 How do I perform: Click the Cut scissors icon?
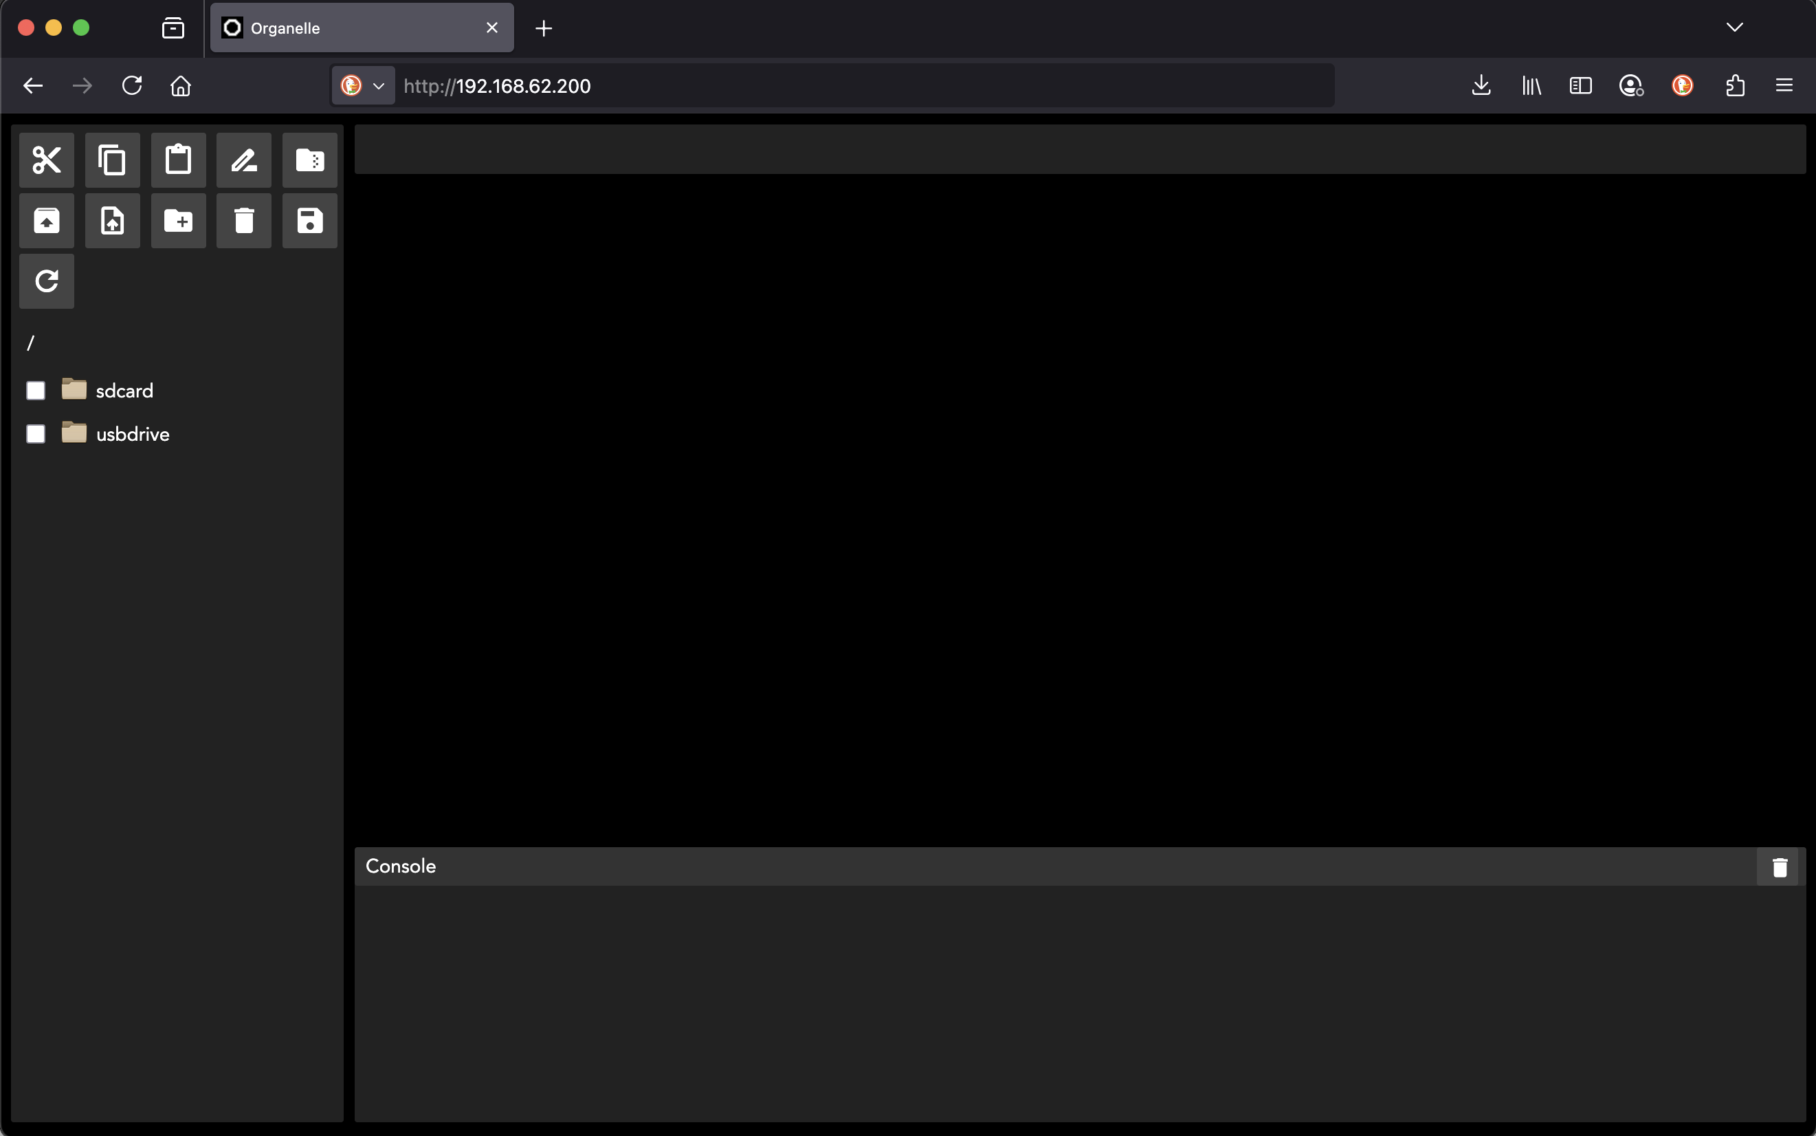pos(47,160)
